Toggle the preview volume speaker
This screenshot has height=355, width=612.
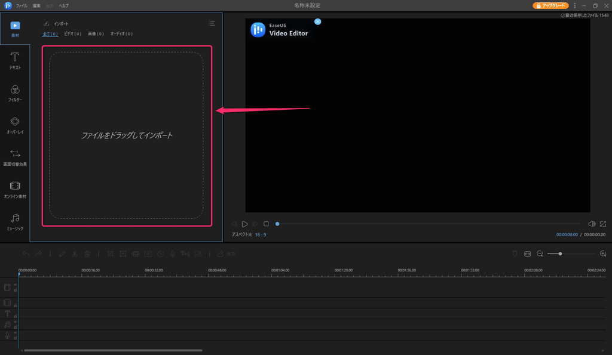click(x=591, y=224)
